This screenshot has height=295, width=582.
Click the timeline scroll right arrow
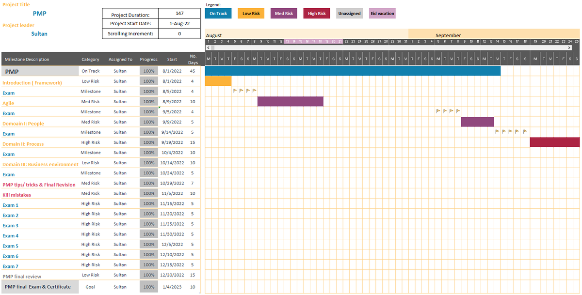(x=569, y=48)
